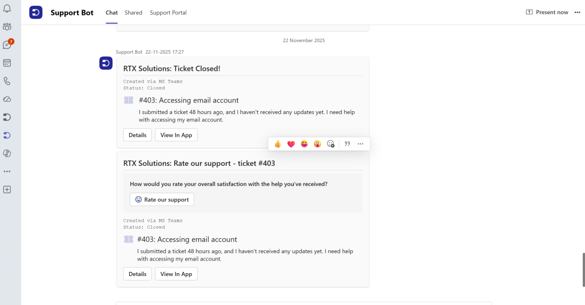Click View In App in Rate support card
The height and width of the screenshot is (305, 585).
(176, 274)
